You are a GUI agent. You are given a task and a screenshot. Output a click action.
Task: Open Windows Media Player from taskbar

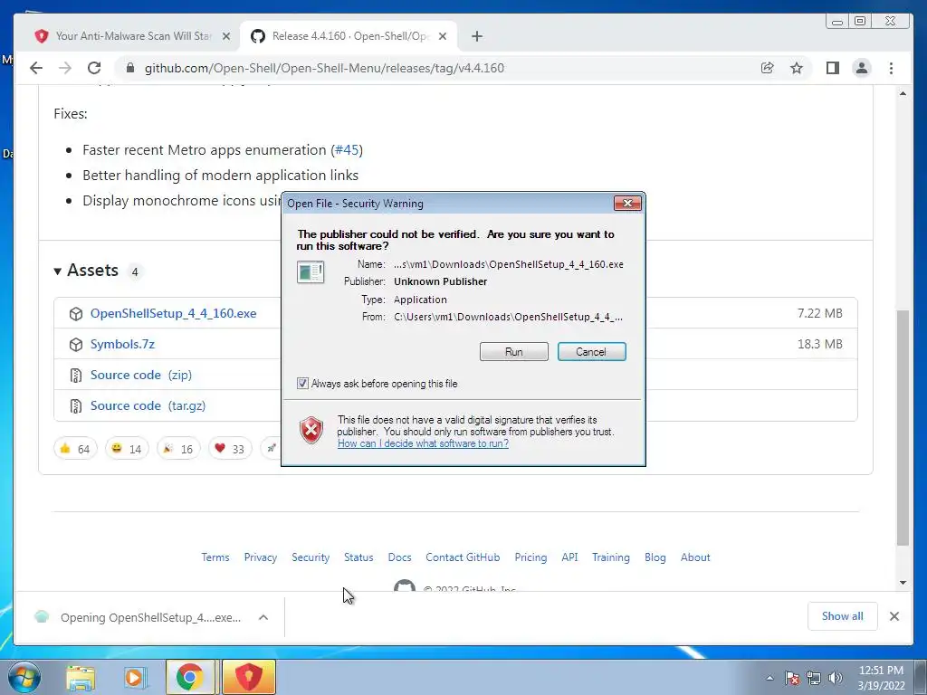[135, 678]
